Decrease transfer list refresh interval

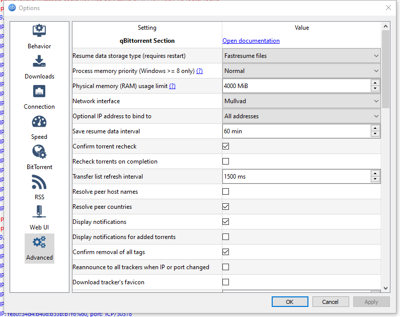coord(375,179)
